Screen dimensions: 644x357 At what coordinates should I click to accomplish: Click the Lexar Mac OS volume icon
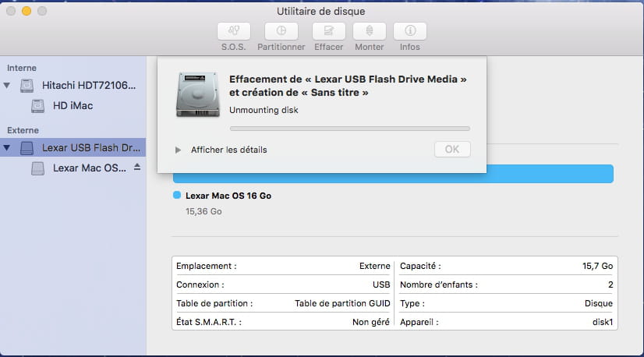37,168
